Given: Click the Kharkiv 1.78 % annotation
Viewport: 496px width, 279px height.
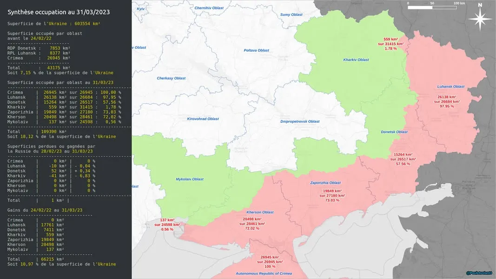Looking at the screenshot, I should (390, 49).
